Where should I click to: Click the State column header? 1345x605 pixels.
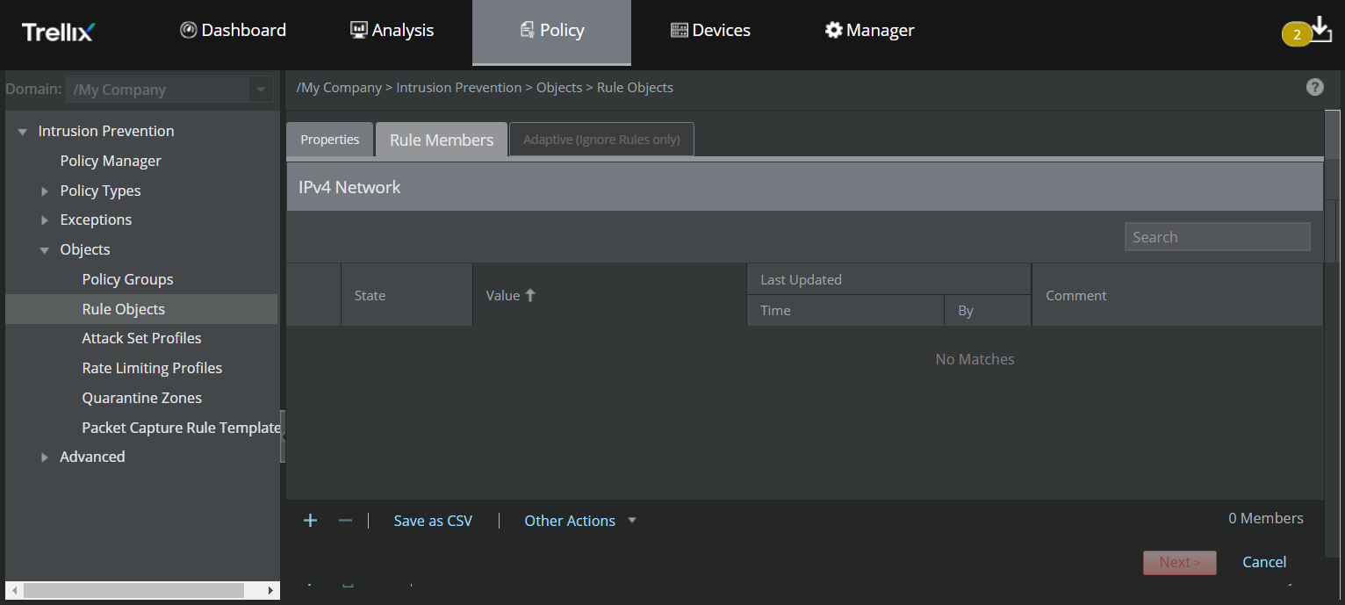pyautogui.click(x=406, y=295)
